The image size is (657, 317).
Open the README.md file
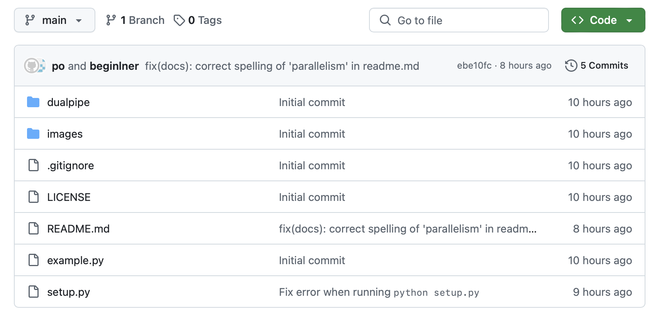(x=78, y=229)
